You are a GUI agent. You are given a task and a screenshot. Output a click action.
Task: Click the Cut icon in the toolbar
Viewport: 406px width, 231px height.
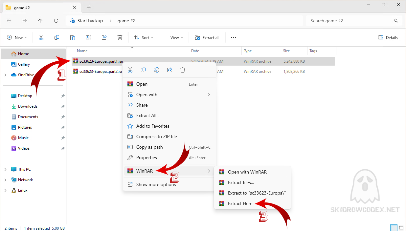41,37
